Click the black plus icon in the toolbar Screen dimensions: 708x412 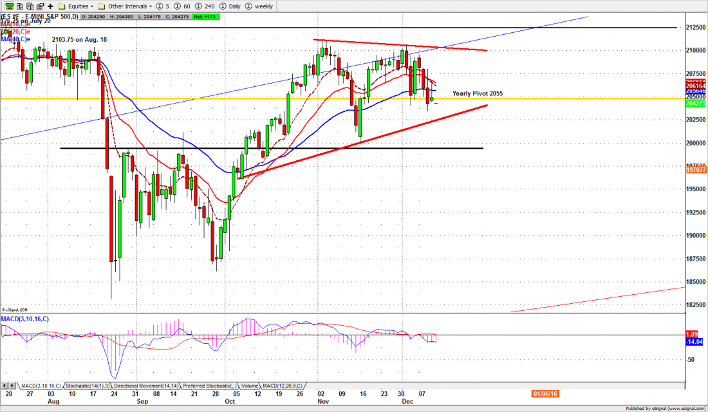(x=50, y=6)
